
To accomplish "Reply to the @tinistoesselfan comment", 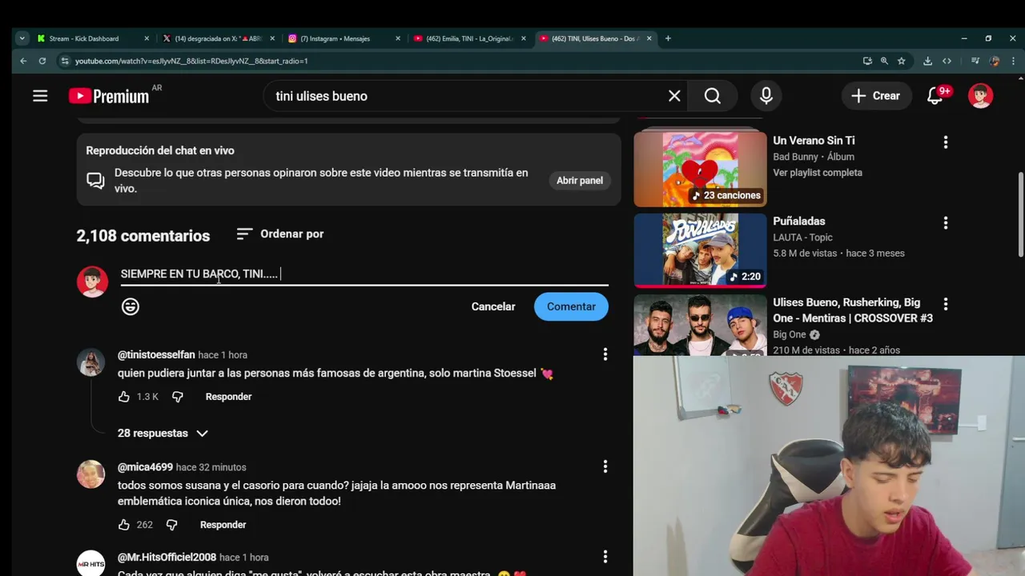I will [228, 397].
